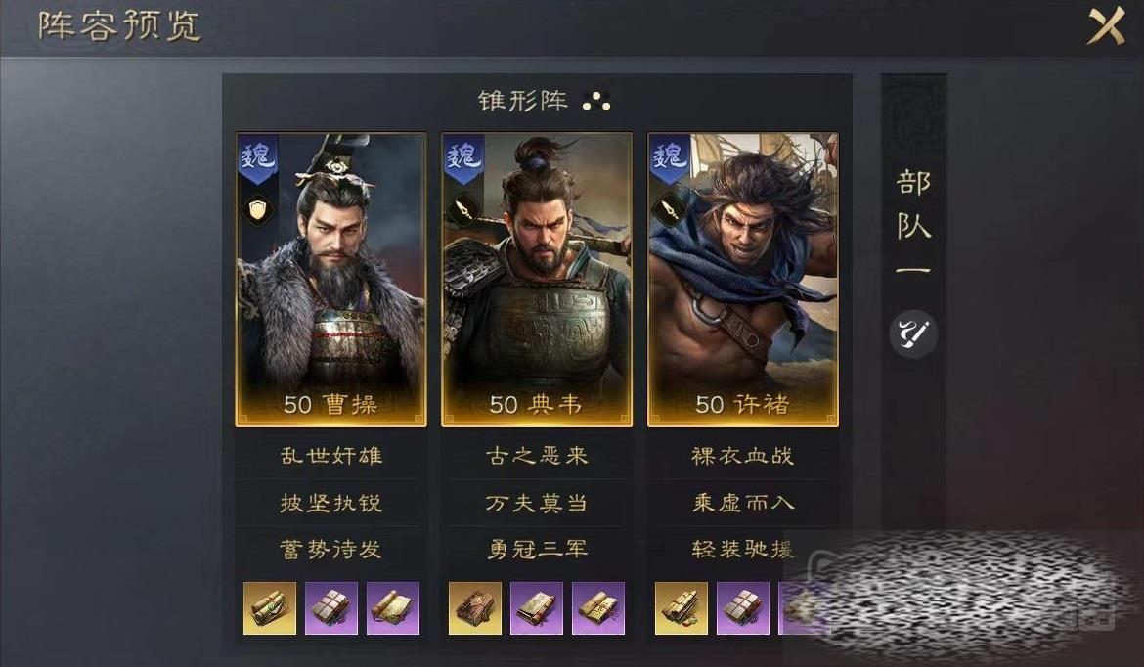Viewport: 1144px width, 667px height.
Task: Select 曹操's third purple scroll item
Action: [392, 608]
